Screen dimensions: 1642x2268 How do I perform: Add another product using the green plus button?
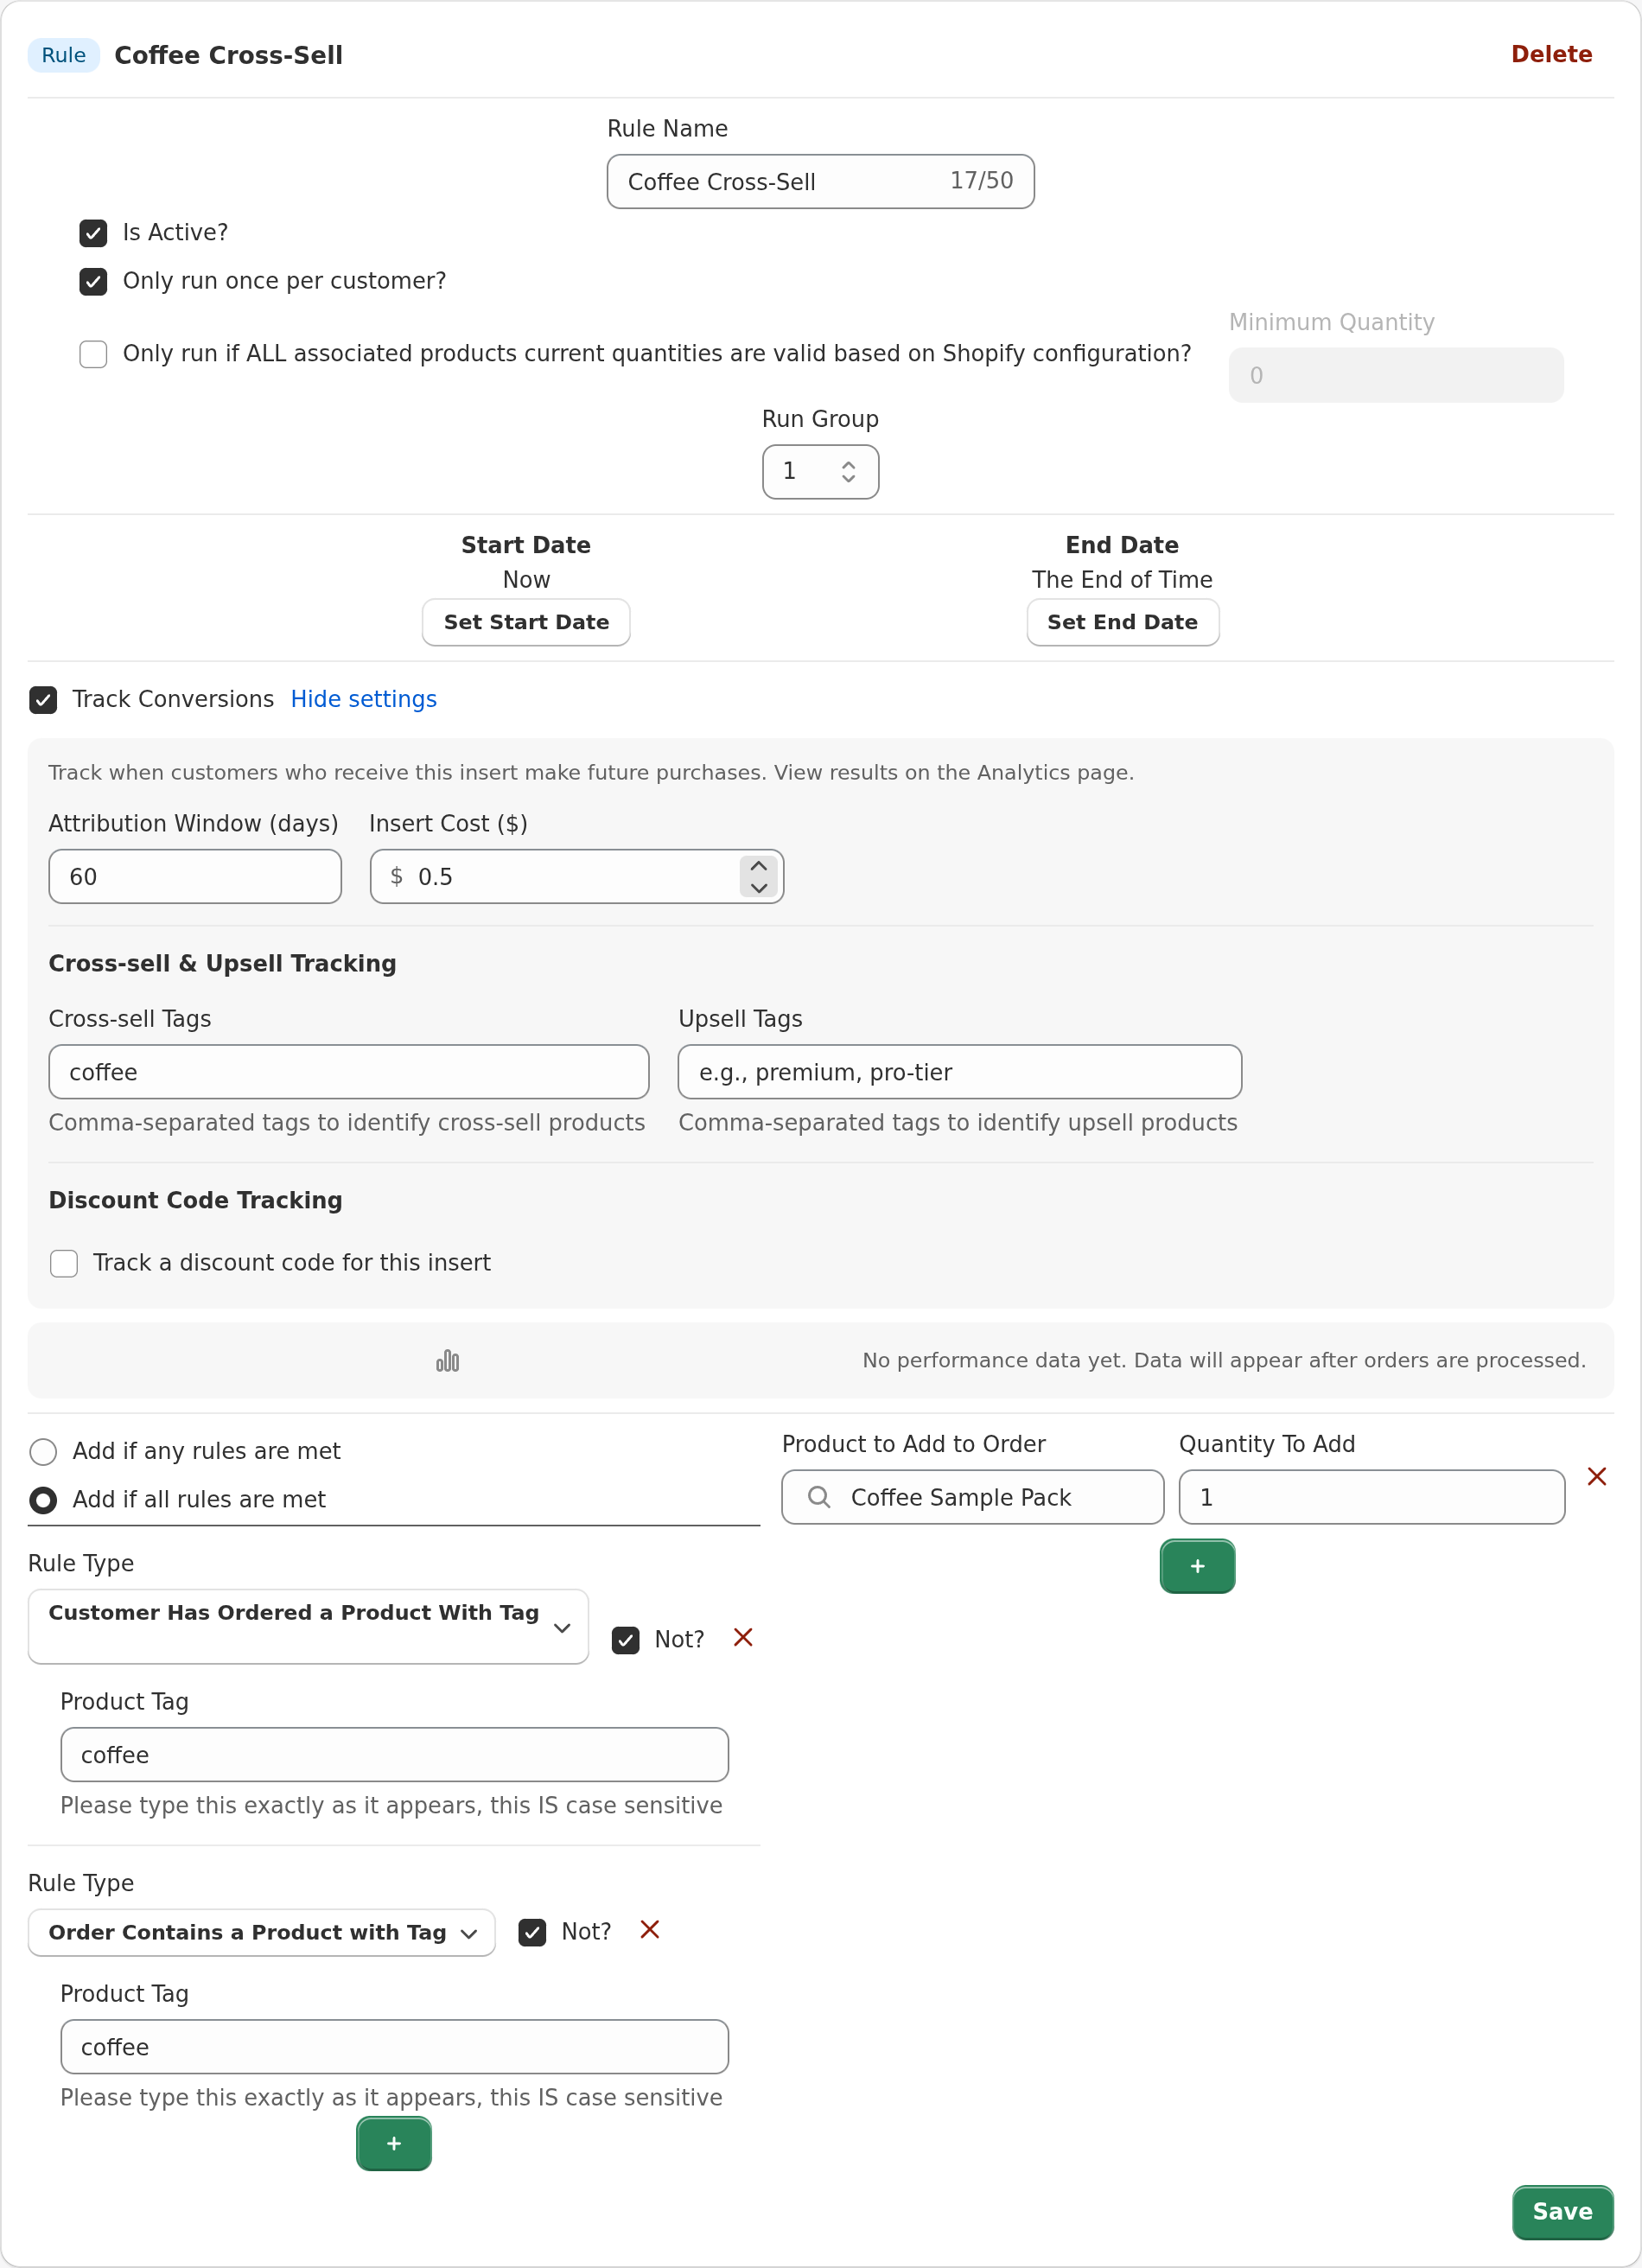[x=1197, y=1566]
